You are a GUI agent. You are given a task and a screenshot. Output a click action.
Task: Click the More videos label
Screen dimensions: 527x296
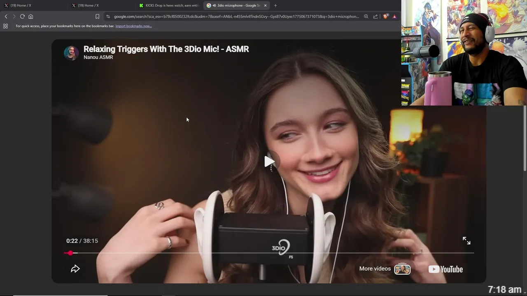375,268
